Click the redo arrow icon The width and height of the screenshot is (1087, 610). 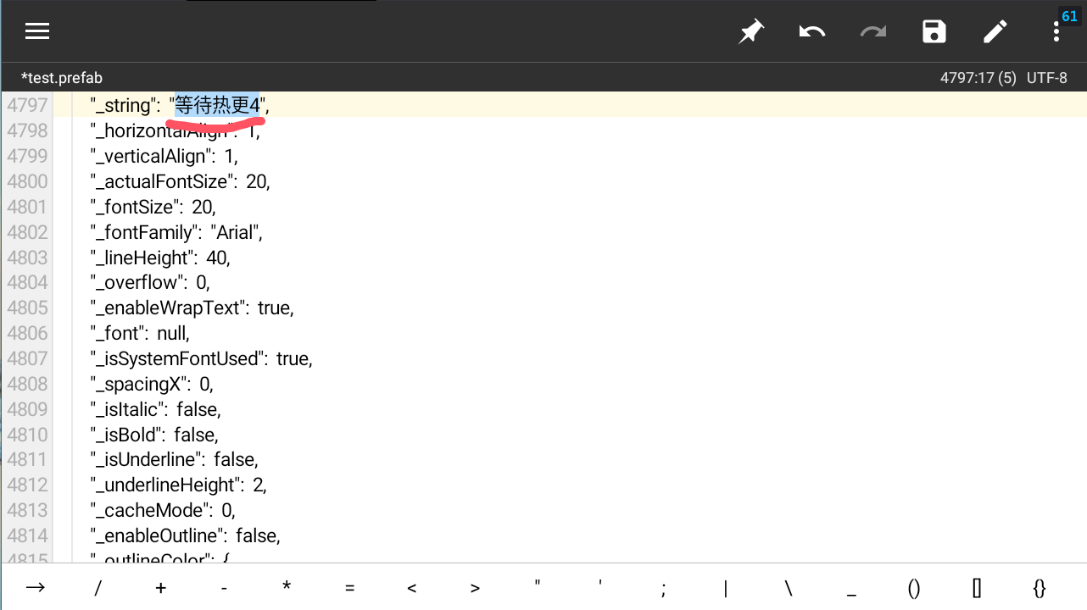click(x=872, y=32)
